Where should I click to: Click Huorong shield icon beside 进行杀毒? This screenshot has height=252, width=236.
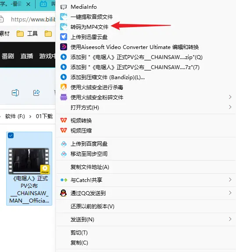pyautogui.click(x=64, y=87)
